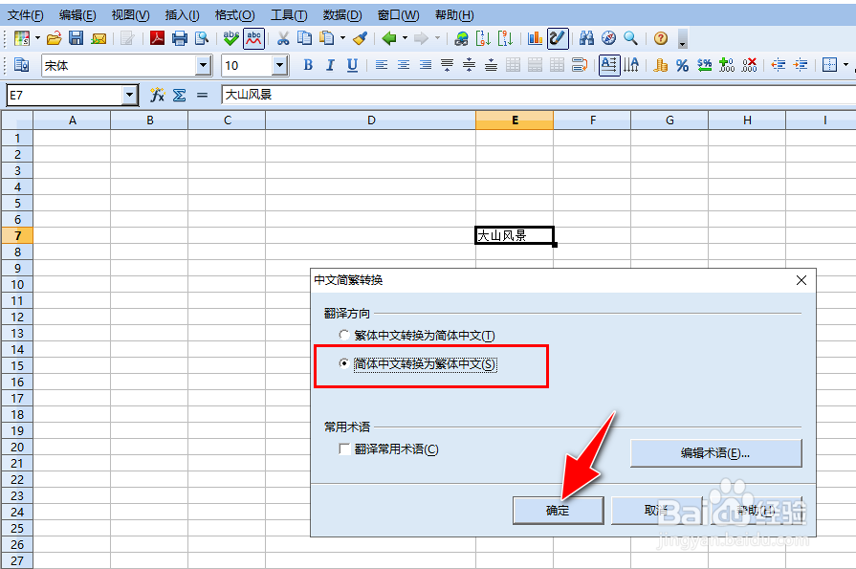The width and height of the screenshot is (856, 569).
Task: Open the zoom magnifier tool
Action: [631, 38]
